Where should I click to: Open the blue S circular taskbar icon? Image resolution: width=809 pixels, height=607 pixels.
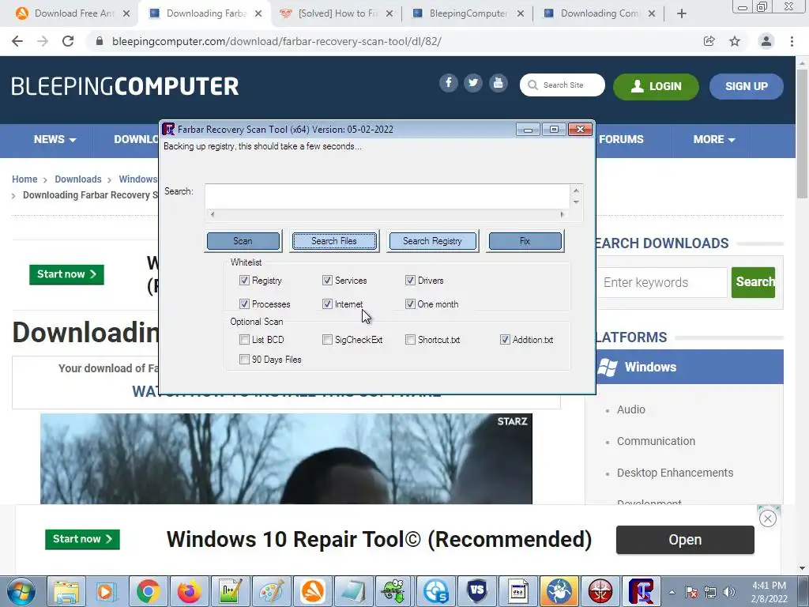pos(436,591)
